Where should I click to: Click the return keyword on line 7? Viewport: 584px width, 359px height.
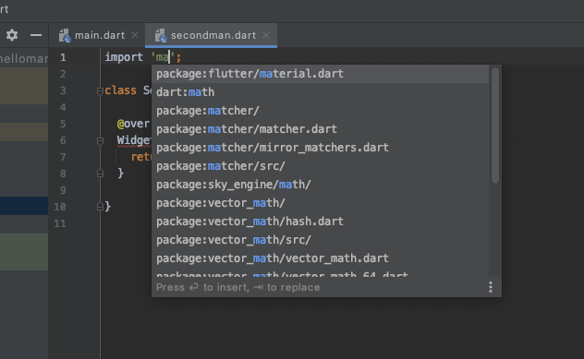(x=140, y=157)
